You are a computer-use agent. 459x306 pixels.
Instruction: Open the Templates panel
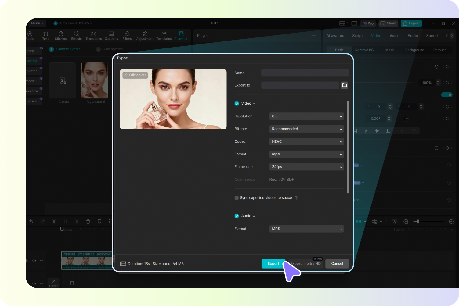(x=164, y=35)
